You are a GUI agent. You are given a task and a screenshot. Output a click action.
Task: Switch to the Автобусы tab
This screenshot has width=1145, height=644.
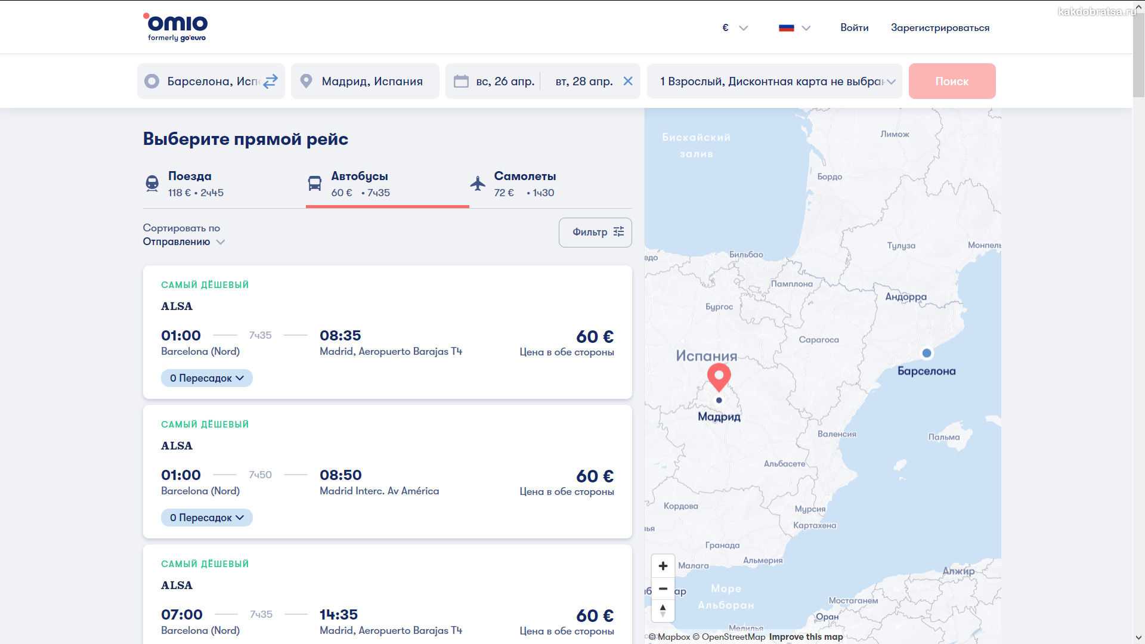tap(388, 184)
